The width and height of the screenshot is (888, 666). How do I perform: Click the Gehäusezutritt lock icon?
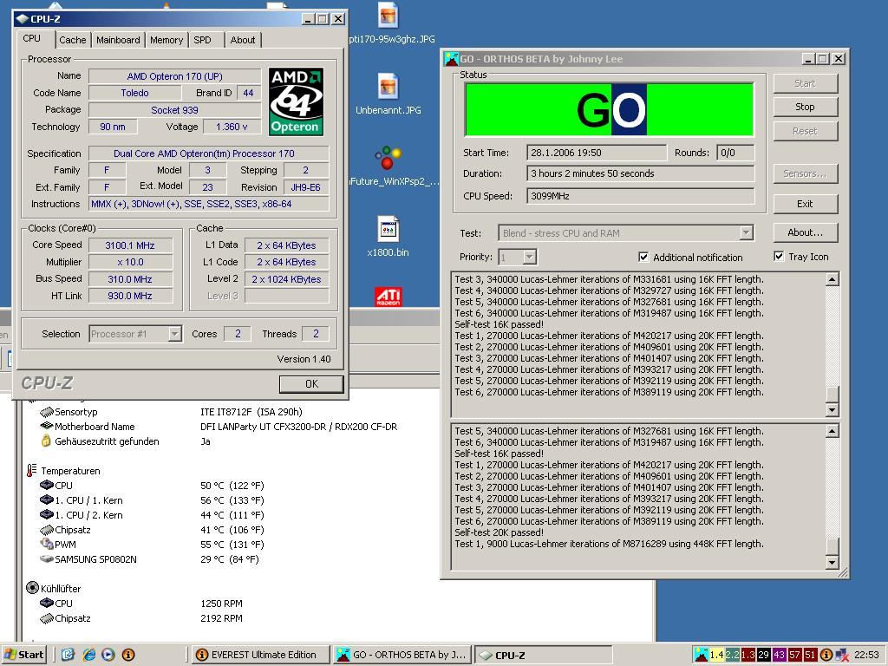[47, 441]
